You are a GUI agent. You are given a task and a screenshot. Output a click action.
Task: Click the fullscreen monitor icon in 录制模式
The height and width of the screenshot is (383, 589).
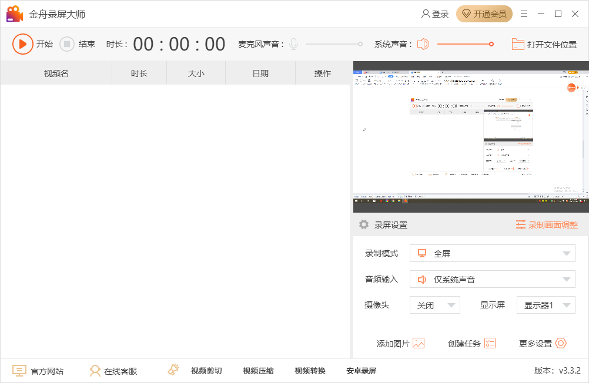[422, 253]
